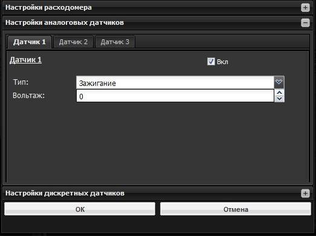Viewport: 316px width, 236px height.
Task: Select the Зажигание combo box field
Action: [175, 82]
